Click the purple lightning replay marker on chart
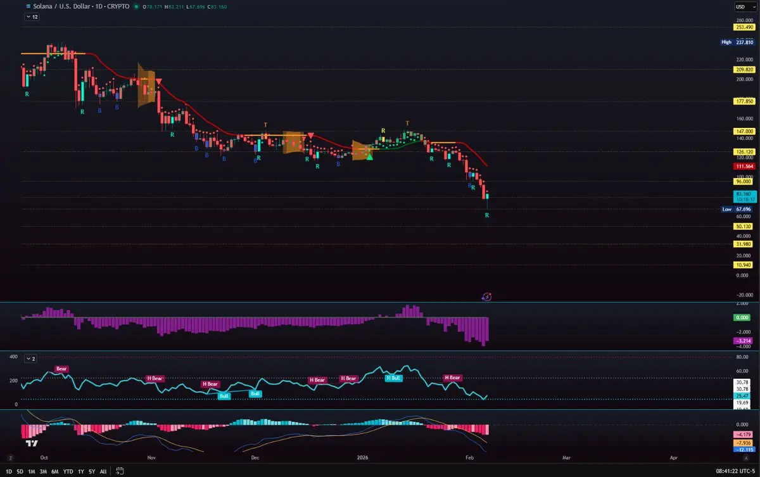 point(486,296)
